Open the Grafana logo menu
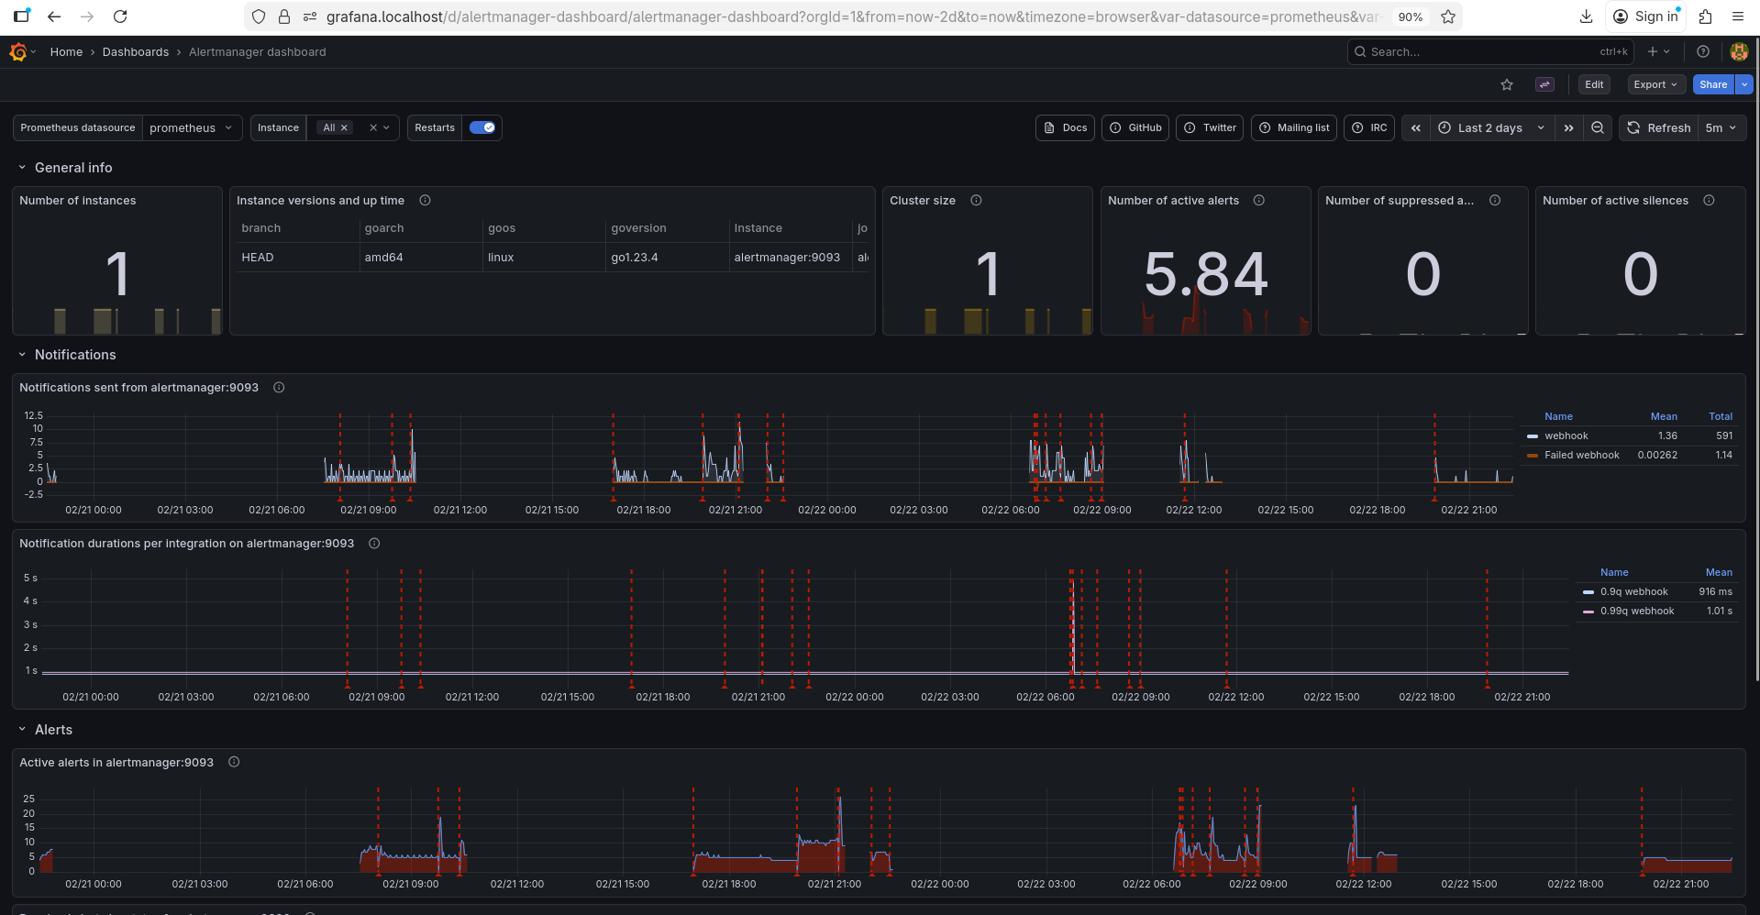 pyautogui.click(x=18, y=52)
